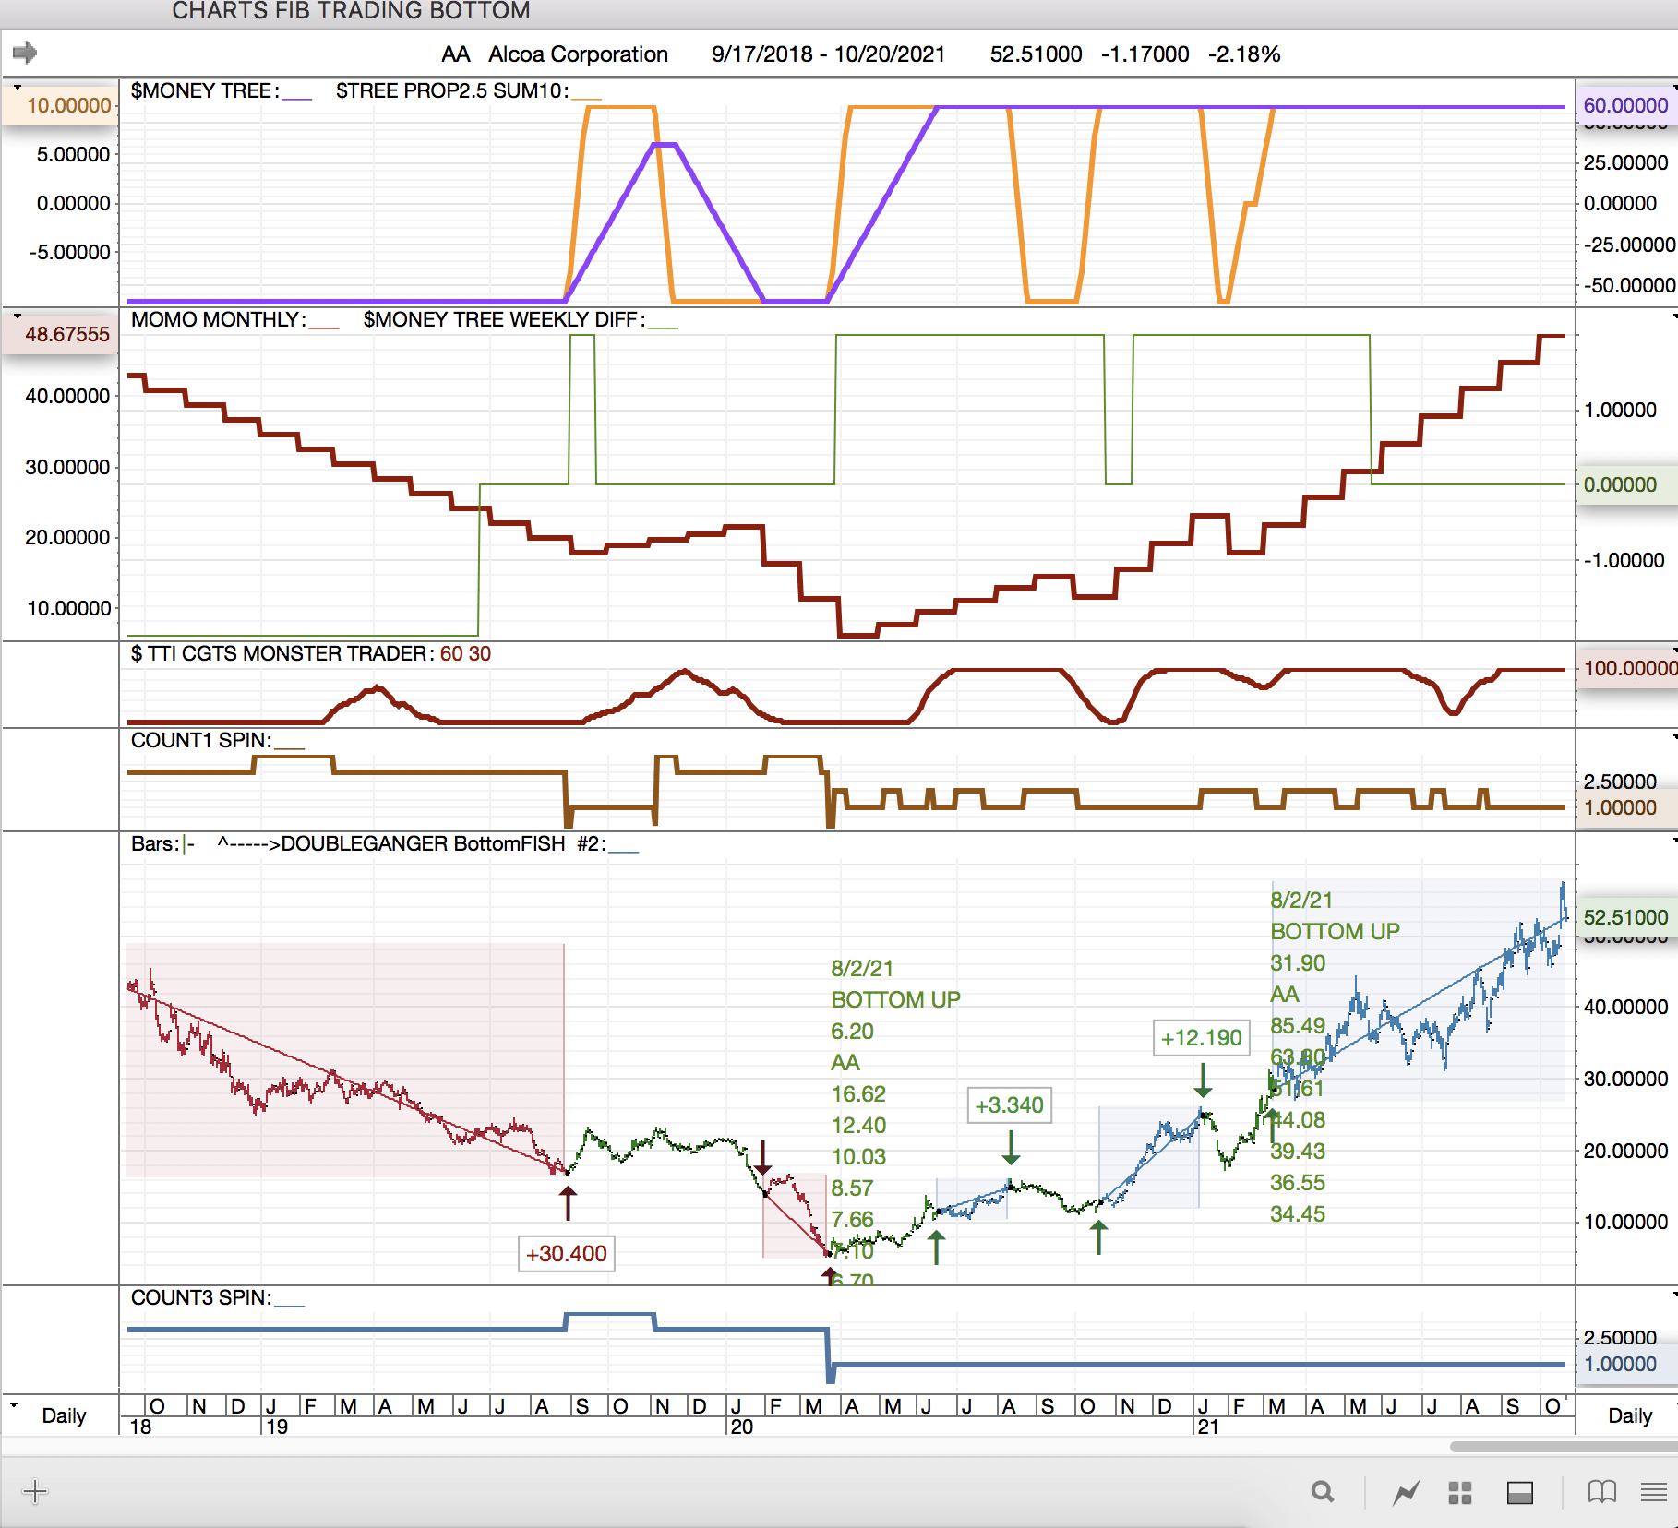The height and width of the screenshot is (1528, 1678).
Task: Click the MOMO MONTHLY indicator label
Action: click(x=217, y=319)
